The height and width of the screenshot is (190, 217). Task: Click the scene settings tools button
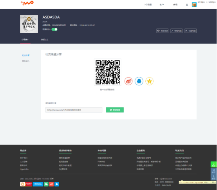(191, 31)
